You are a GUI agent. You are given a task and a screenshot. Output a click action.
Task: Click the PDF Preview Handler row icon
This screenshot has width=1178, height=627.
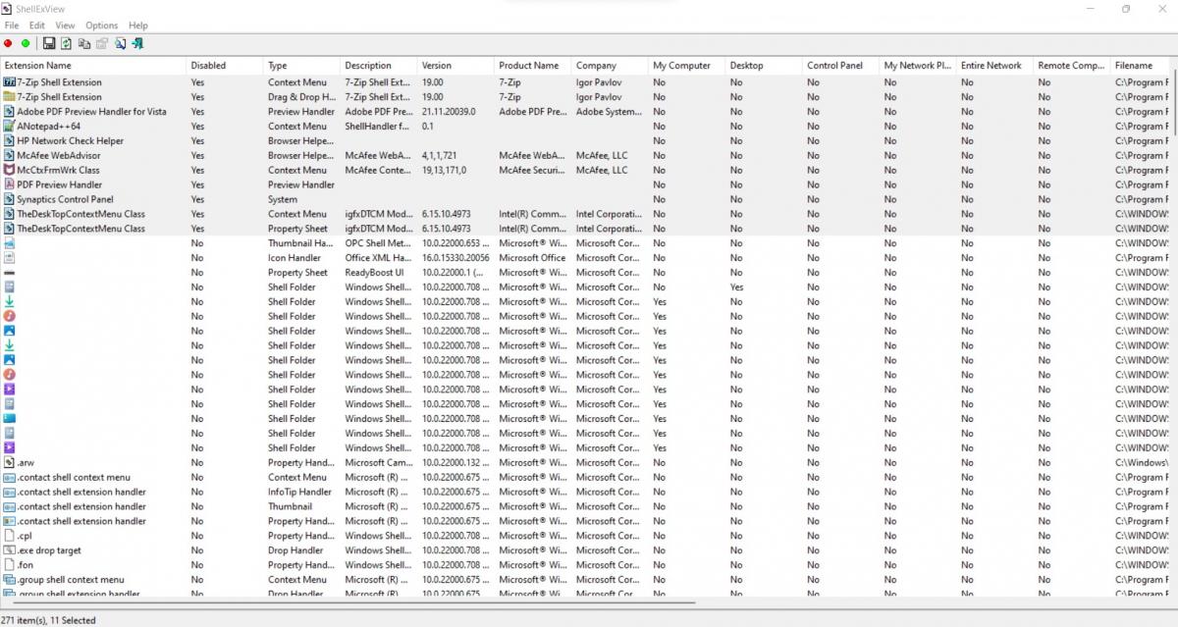pos(10,184)
